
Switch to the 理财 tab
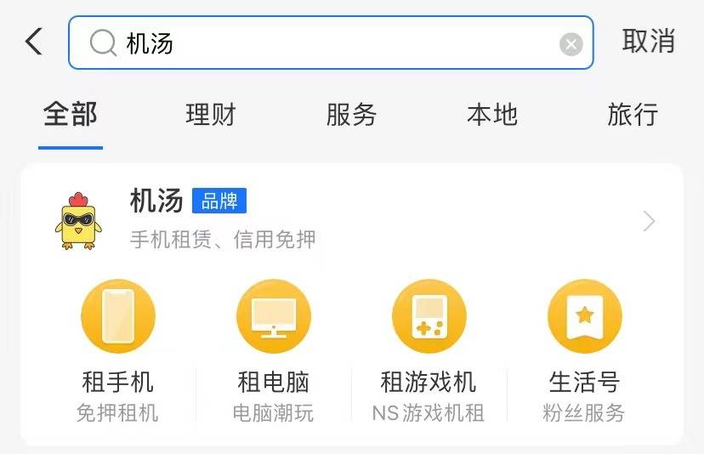tap(211, 114)
